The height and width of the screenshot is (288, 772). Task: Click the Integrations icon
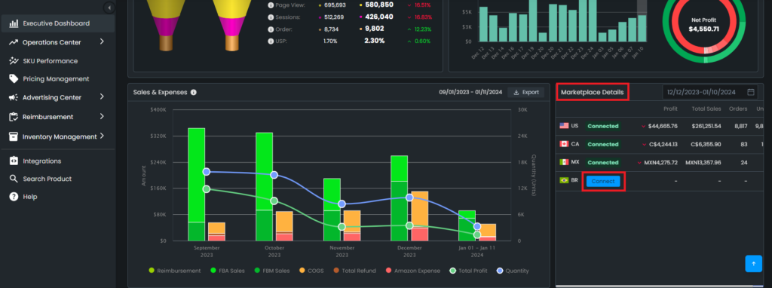pyautogui.click(x=14, y=161)
